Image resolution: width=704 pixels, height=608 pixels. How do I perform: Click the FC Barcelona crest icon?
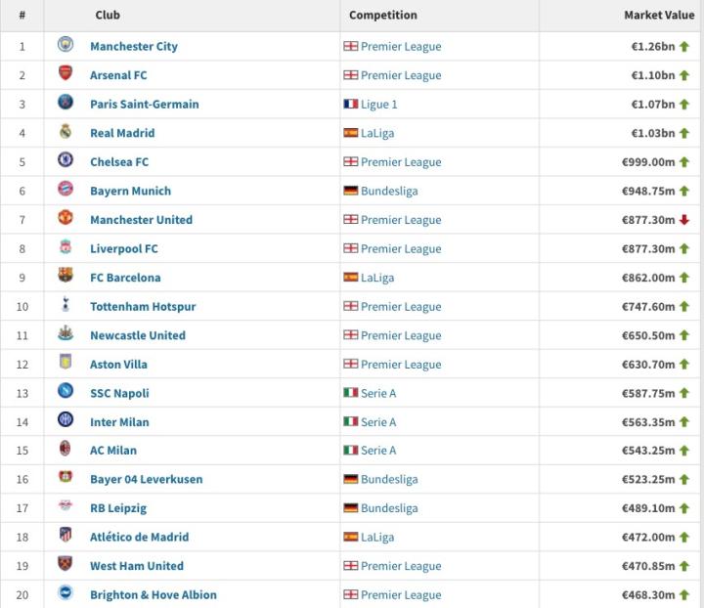coord(66,277)
